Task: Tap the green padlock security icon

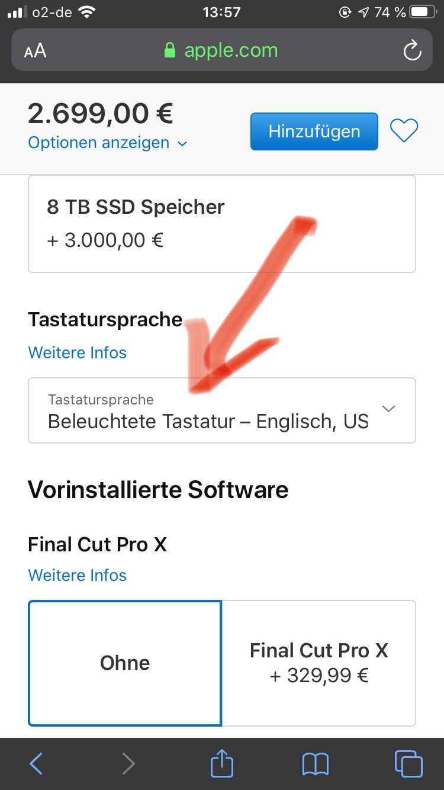Action: [x=170, y=51]
